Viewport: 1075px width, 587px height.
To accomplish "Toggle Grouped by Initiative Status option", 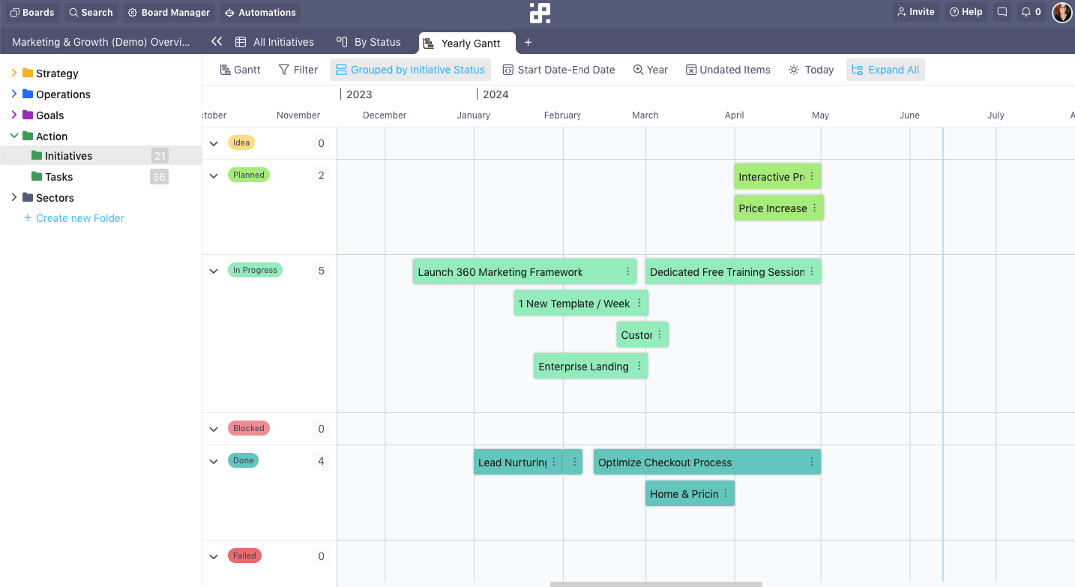I will pyautogui.click(x=410, y=70).
